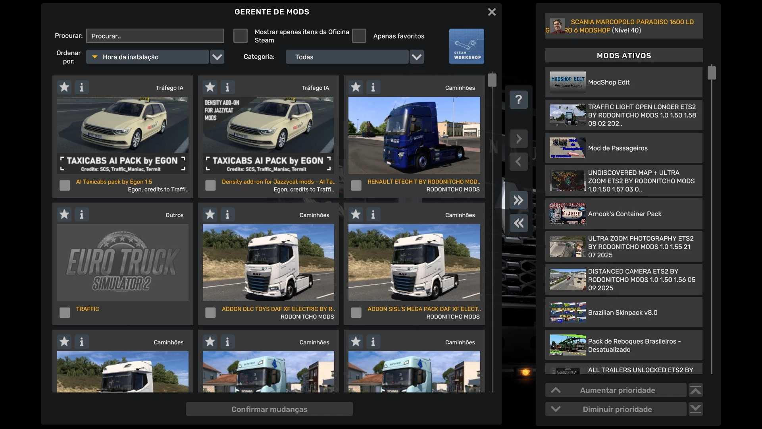Click the single right arrow to activate mod
762x429 pixels.
(x=519, y=139)
